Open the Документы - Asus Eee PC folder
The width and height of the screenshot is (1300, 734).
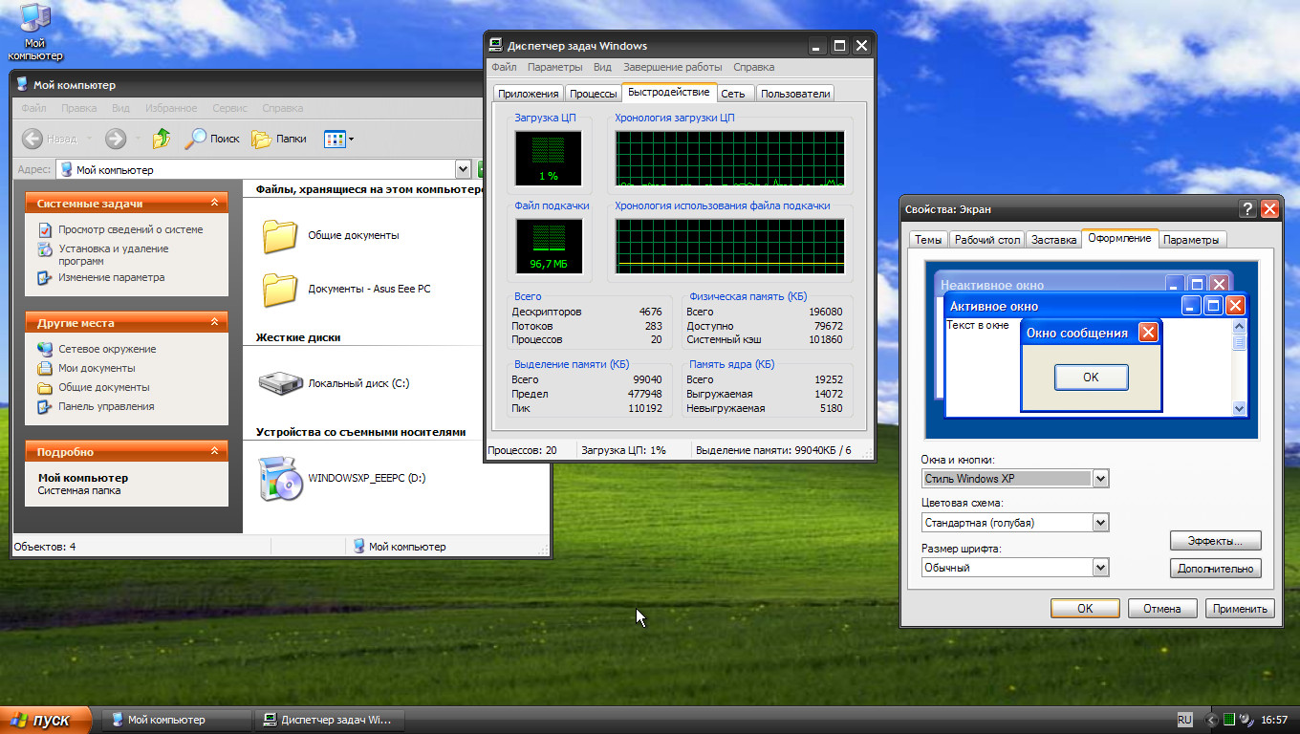coord(280,289)
